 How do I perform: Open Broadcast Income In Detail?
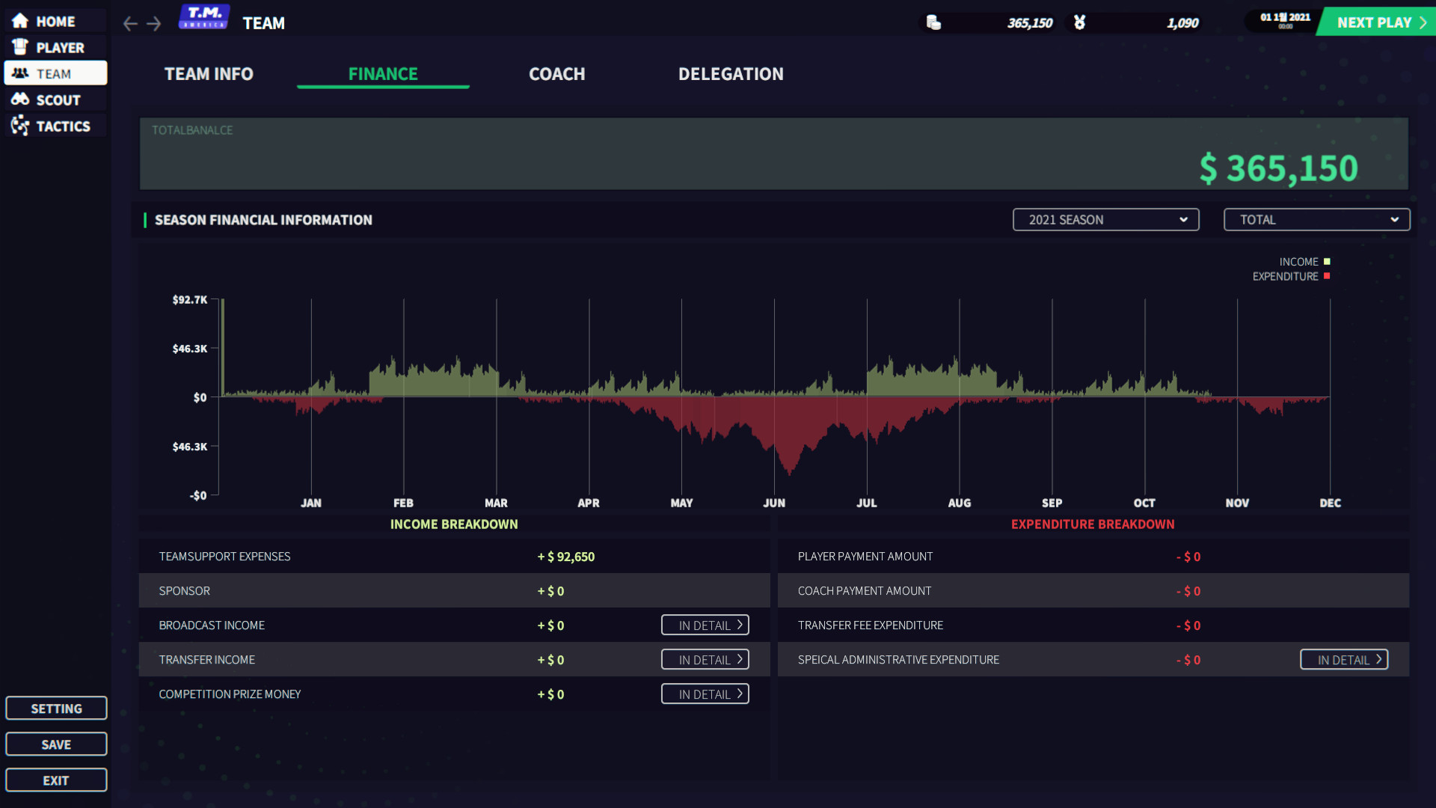[705, 625]
